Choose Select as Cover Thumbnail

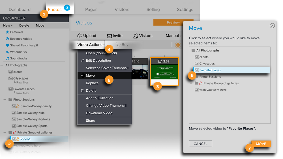click(105, 68)
